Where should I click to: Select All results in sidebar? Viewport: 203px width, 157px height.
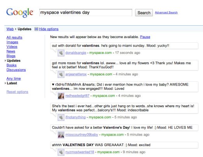pos(14,37)
